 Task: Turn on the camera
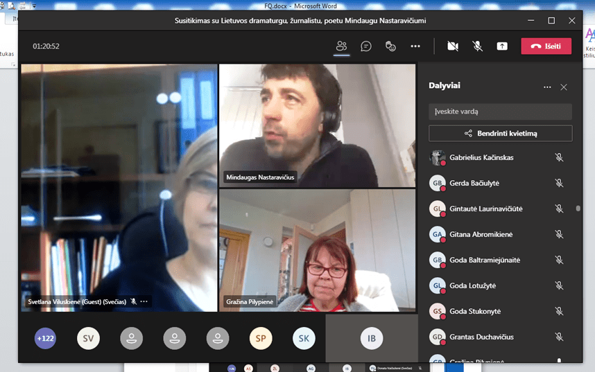click(x=453, y=46)
